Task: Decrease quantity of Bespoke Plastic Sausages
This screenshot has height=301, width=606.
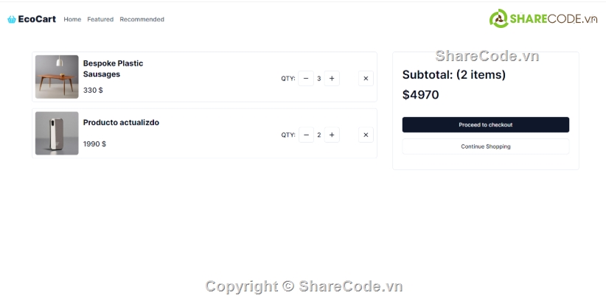Action: 306,78
